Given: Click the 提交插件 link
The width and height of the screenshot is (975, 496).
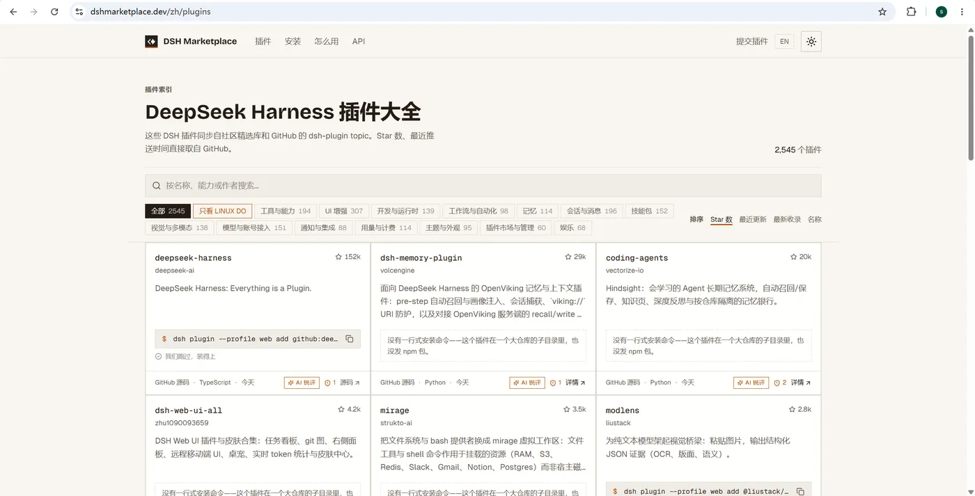Looking at the screenshot, I should click(752, 42).
